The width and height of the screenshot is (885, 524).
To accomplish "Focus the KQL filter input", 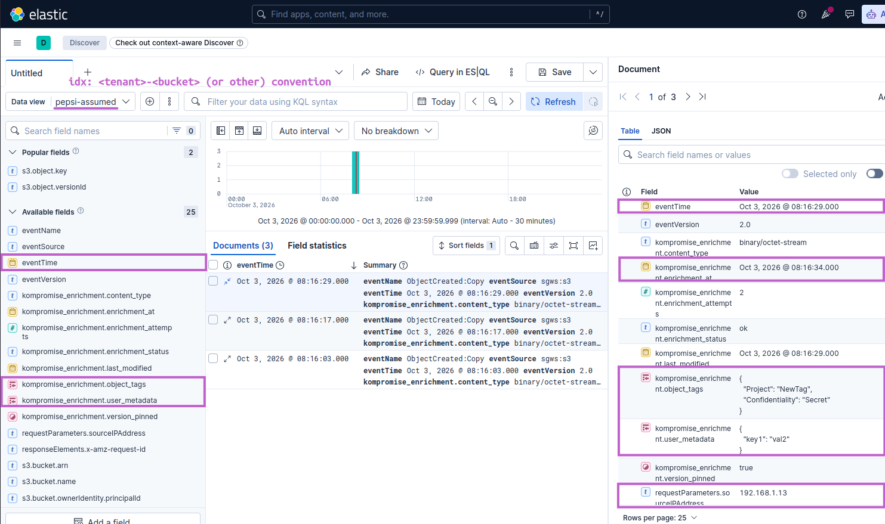I will click(295, 101).
